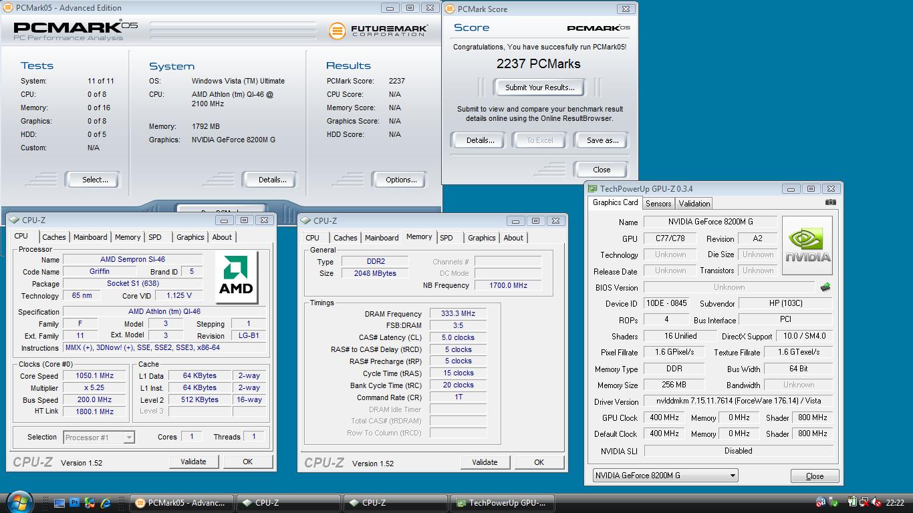The image size is (913, 513).
Task: Click the 2237 PCMarks score text
Action: tap(538, 64)
